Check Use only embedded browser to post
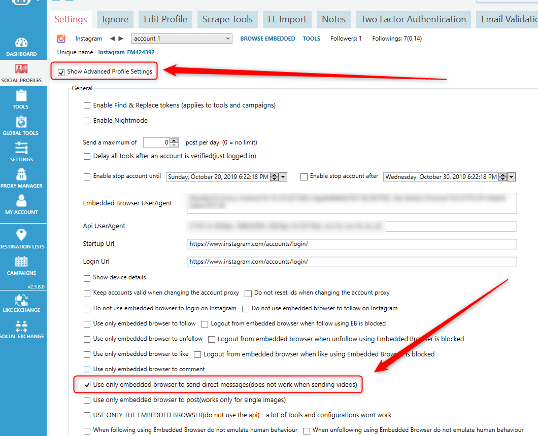Viewport: 538px width, 436px height. [x=87, y=401]
